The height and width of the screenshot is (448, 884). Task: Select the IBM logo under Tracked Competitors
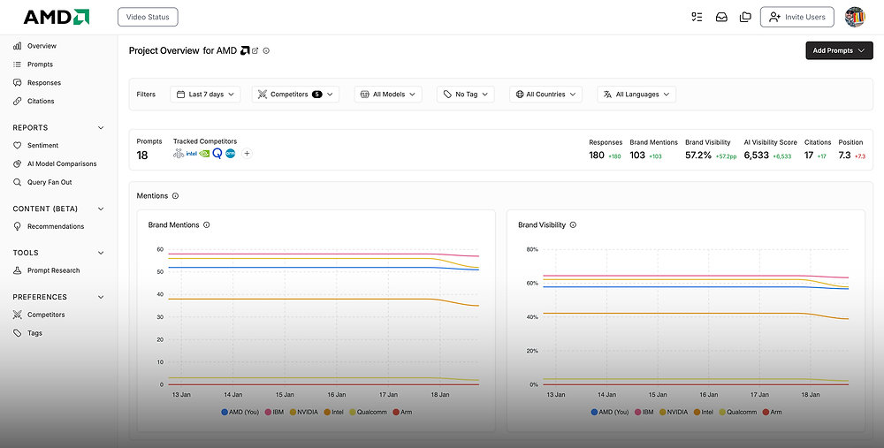179,153
